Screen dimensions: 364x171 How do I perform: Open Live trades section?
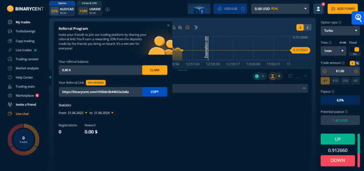tap(22, 50)
